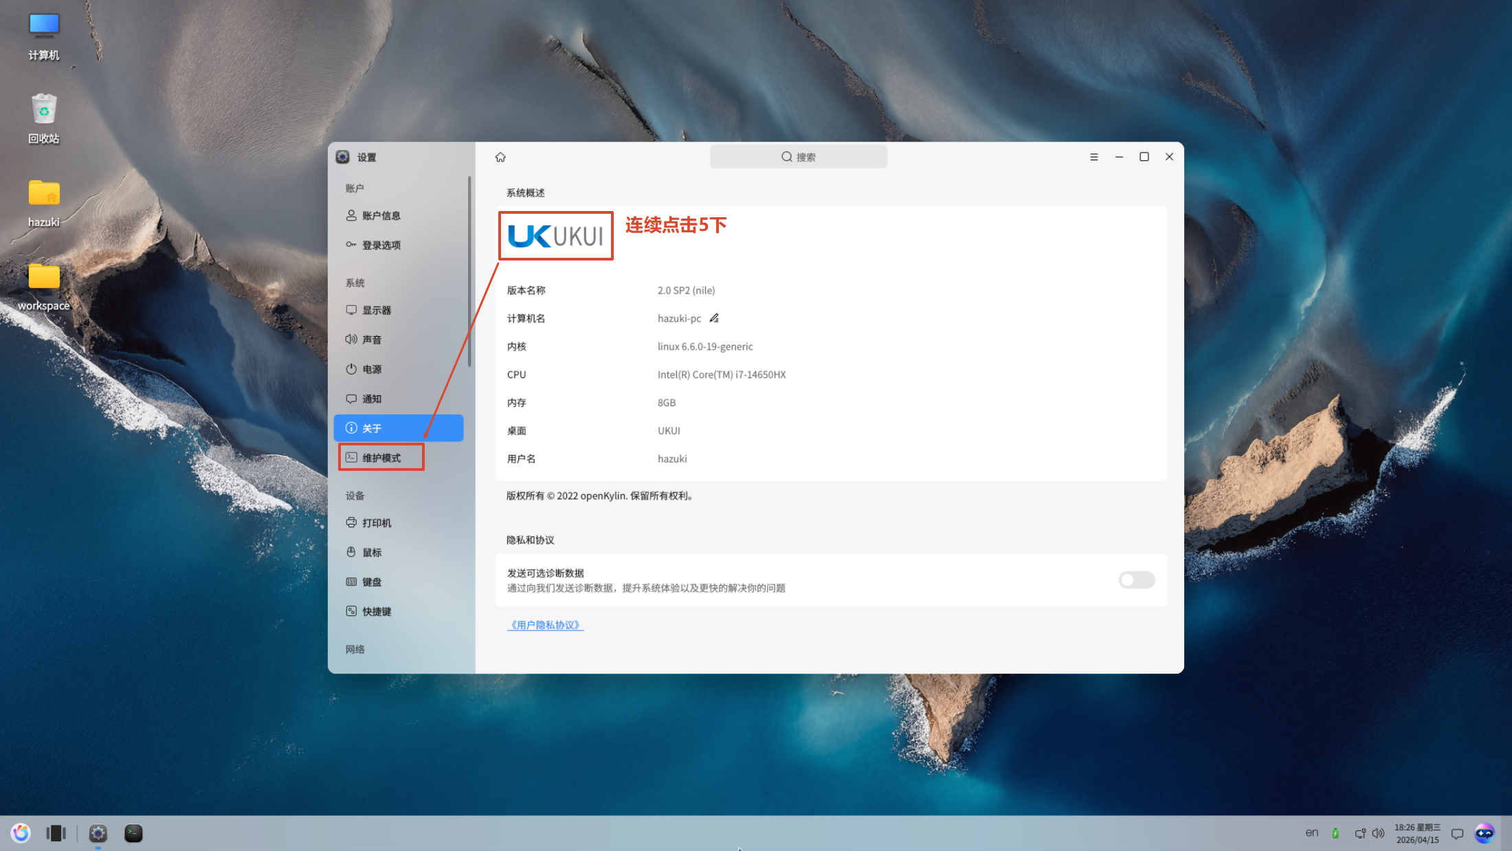The image size is (1512, 851).
Task: Open Login Options (登录选项) page
Action: click(x=381, y=245)
